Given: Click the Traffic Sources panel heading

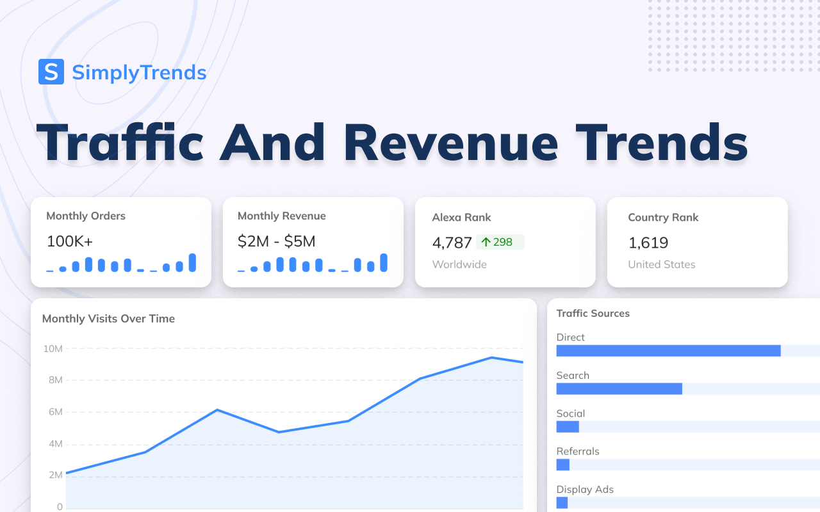Looking at the screenshot, I should pyautogui.click(x=593, y=314).
